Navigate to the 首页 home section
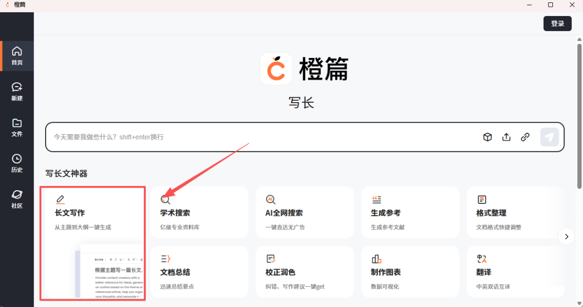Viewport: 583px width, 307px height. pyautogui.click(x=17, y=55)
